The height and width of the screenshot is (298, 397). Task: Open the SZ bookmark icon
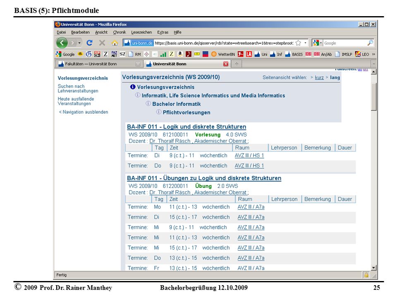tap(122, 54)
